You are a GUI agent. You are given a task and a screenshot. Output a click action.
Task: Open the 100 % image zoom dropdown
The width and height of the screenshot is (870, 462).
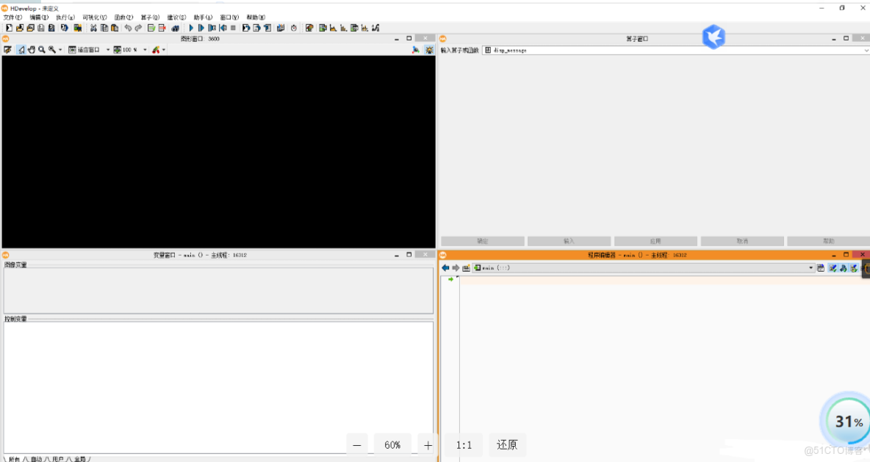[130, 50]
